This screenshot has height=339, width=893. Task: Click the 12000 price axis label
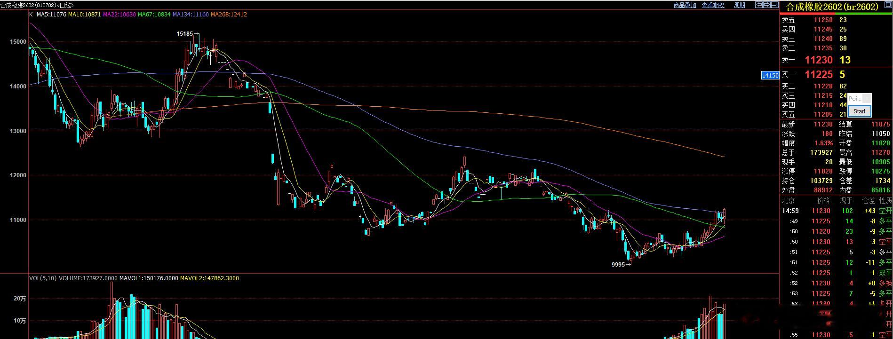pyautogui.click(x=18, y=175)
